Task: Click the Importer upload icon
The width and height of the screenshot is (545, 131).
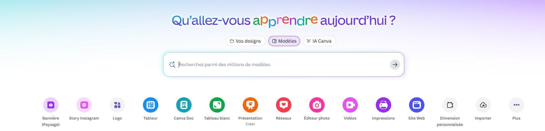Action: tap(483, 105)
